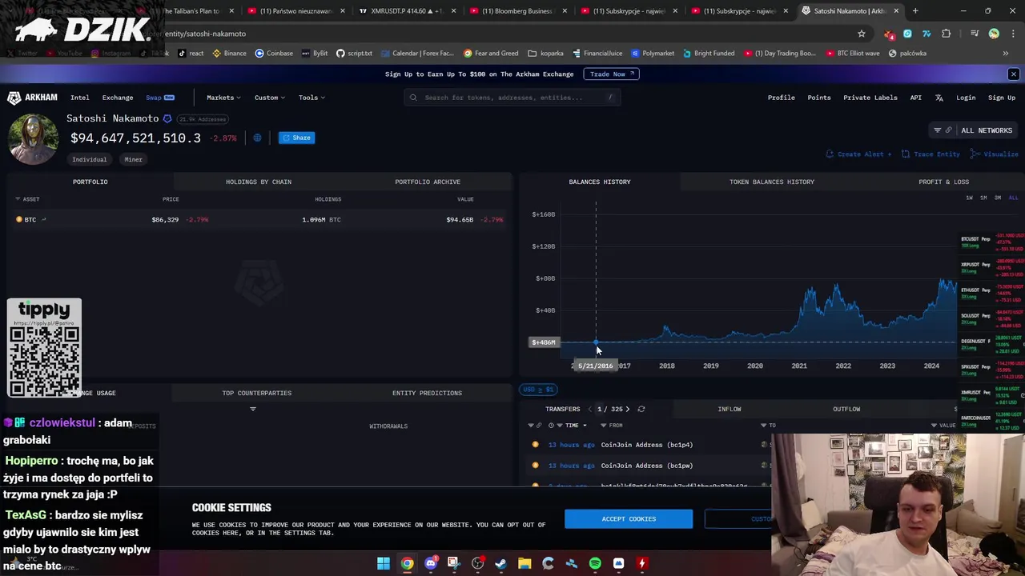The width and height of the screenshot is (1025, 576).
Task: Click the Accept Cookies button
Action: pyautogui.click(x=629, y=519)
